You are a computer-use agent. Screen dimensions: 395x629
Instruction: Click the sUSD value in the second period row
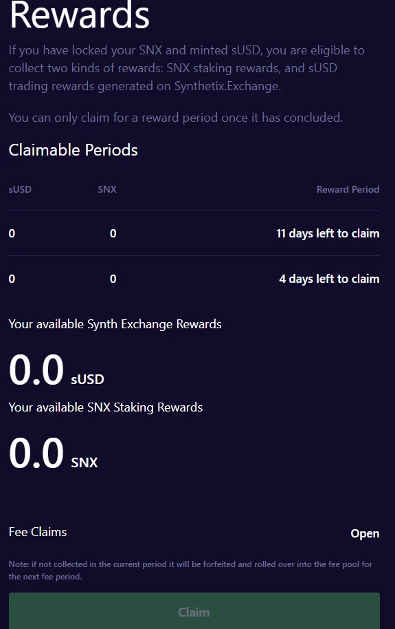(12, 279)
